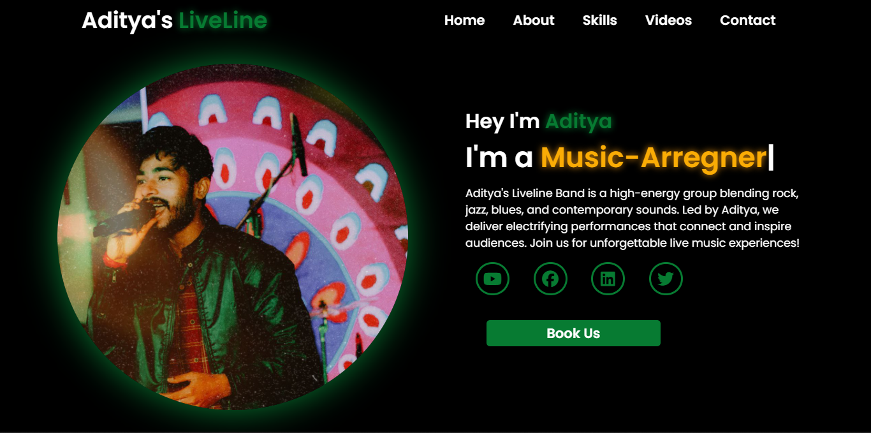Screen dimensions: 871x433
Task: Open the LinkedIn social icon
Action: point(608,279)
